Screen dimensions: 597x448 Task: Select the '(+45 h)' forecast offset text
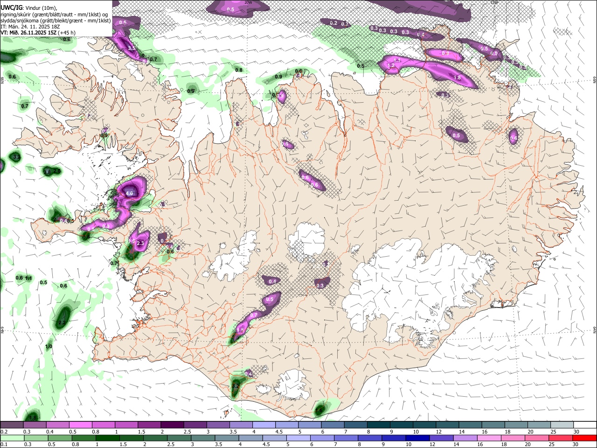67,33
